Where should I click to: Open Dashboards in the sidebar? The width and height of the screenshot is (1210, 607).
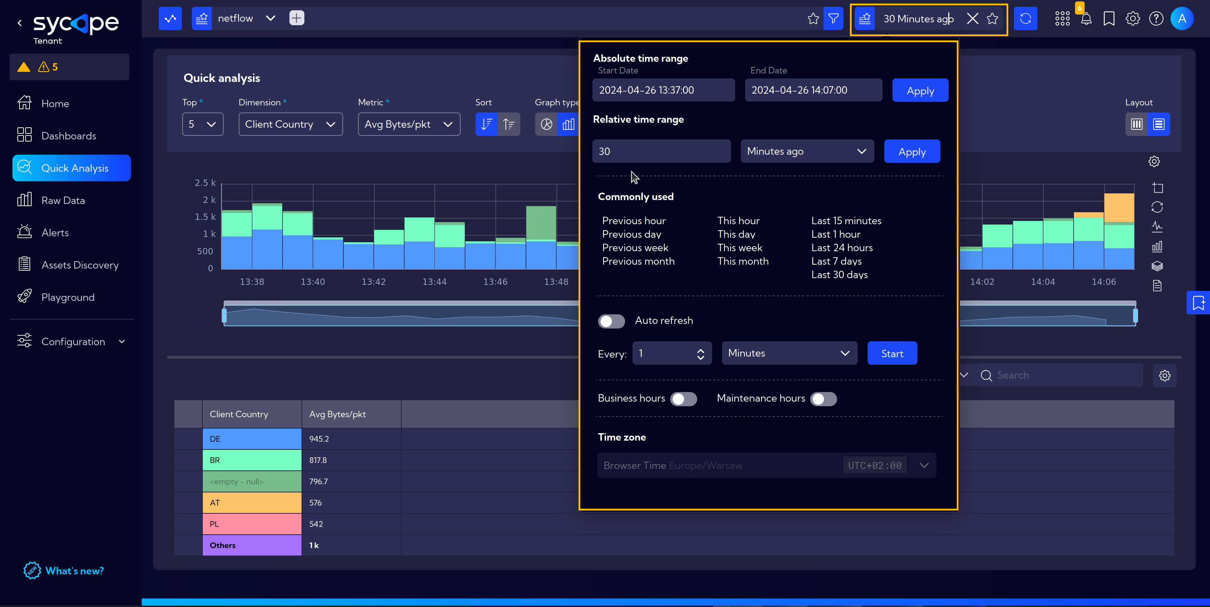click(71, 136)
